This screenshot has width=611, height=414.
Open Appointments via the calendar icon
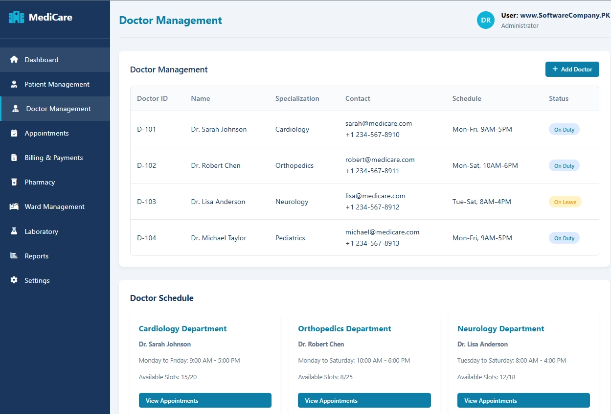15,133
